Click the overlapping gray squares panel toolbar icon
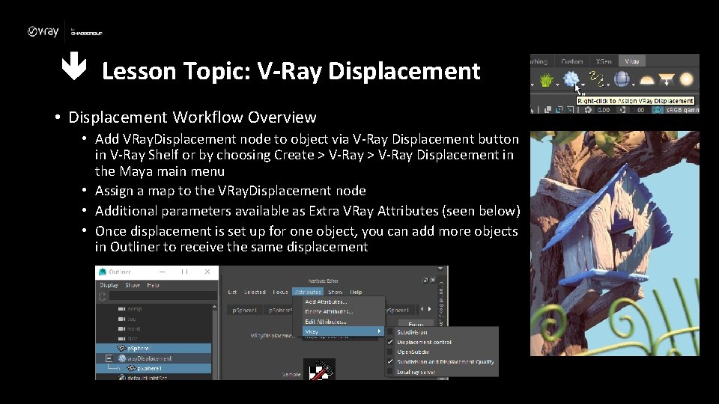The image size is (719, 404). tap(548, 110)
